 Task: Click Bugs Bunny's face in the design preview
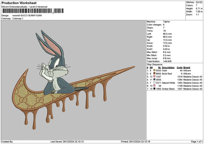(58, 62)
